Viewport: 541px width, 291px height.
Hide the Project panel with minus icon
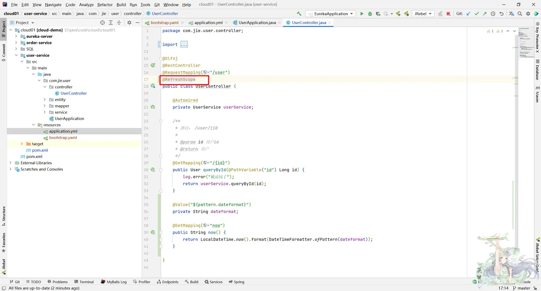pos(138,23)
